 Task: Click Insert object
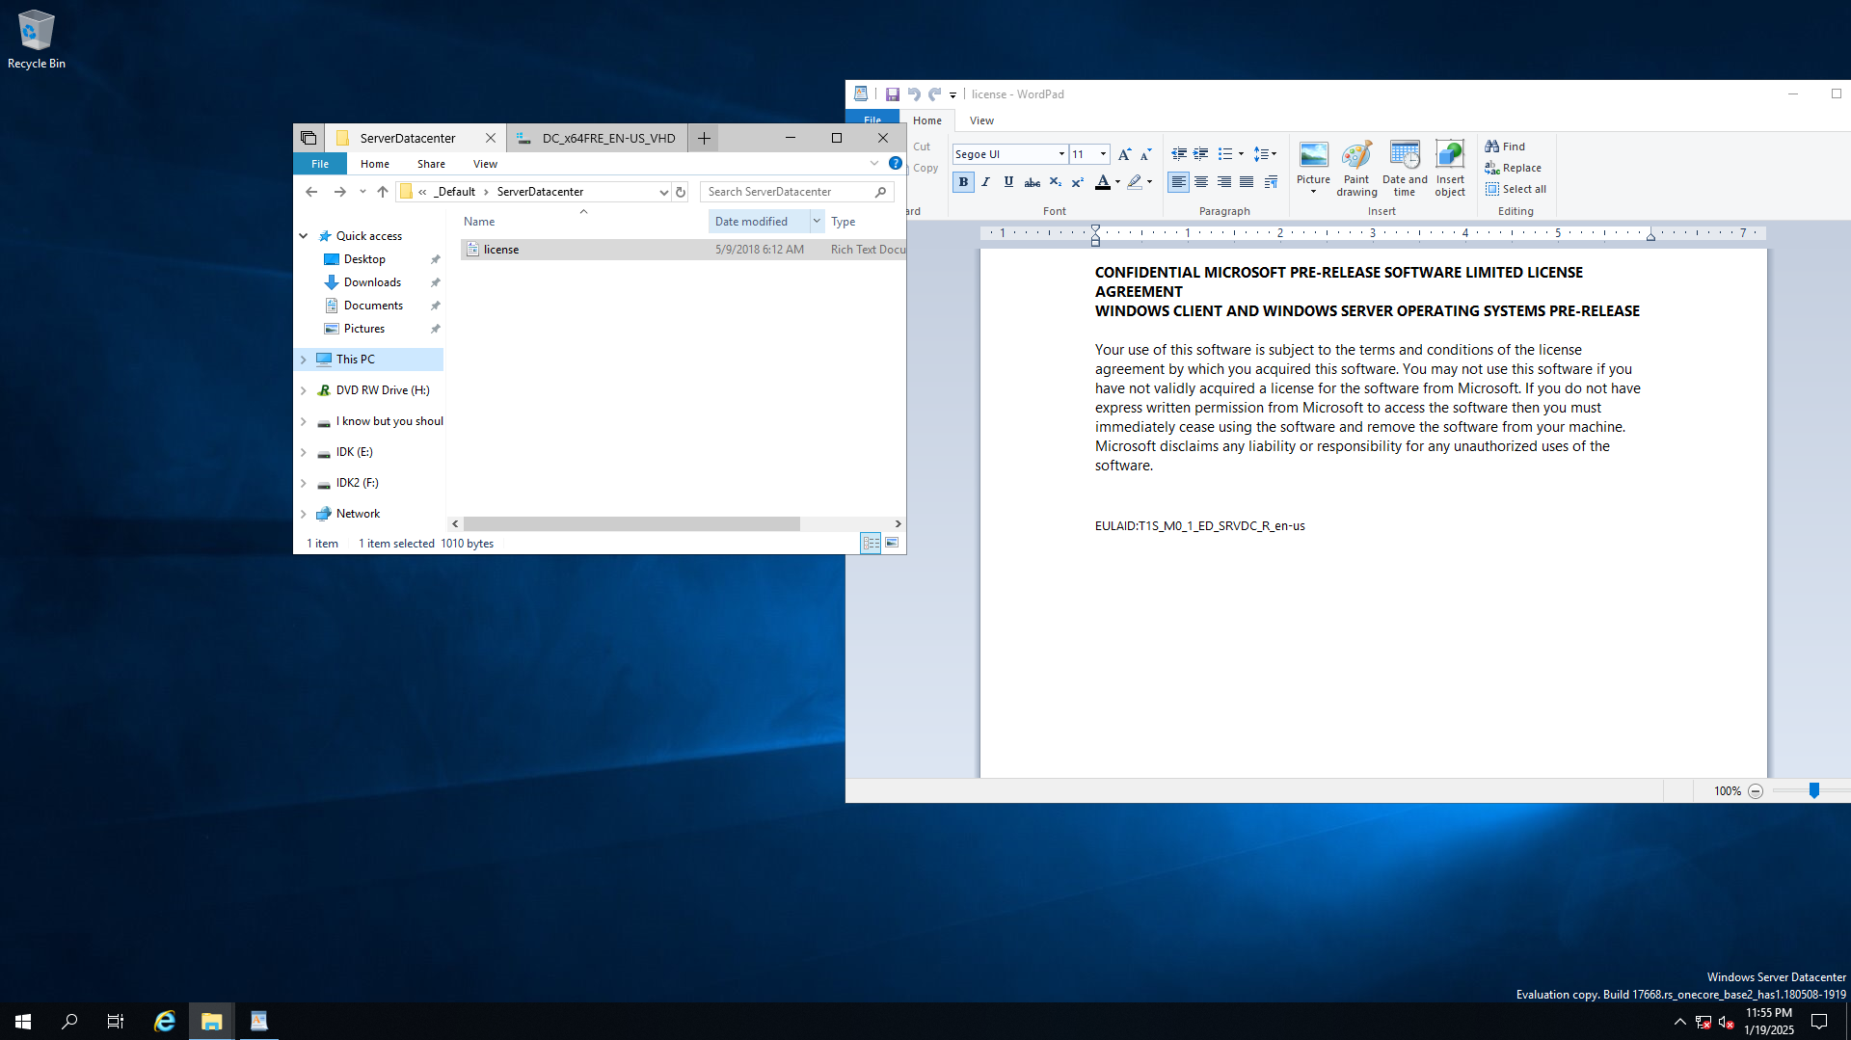pos(1450,169)
